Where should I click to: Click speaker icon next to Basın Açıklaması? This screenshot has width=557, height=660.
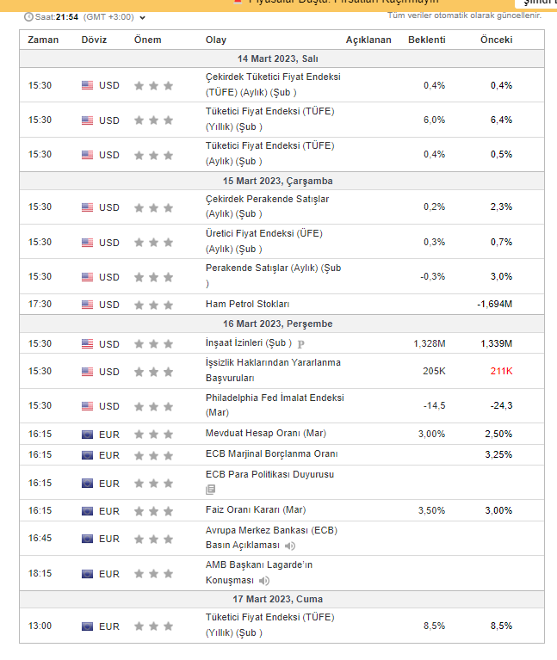point(290,546)
